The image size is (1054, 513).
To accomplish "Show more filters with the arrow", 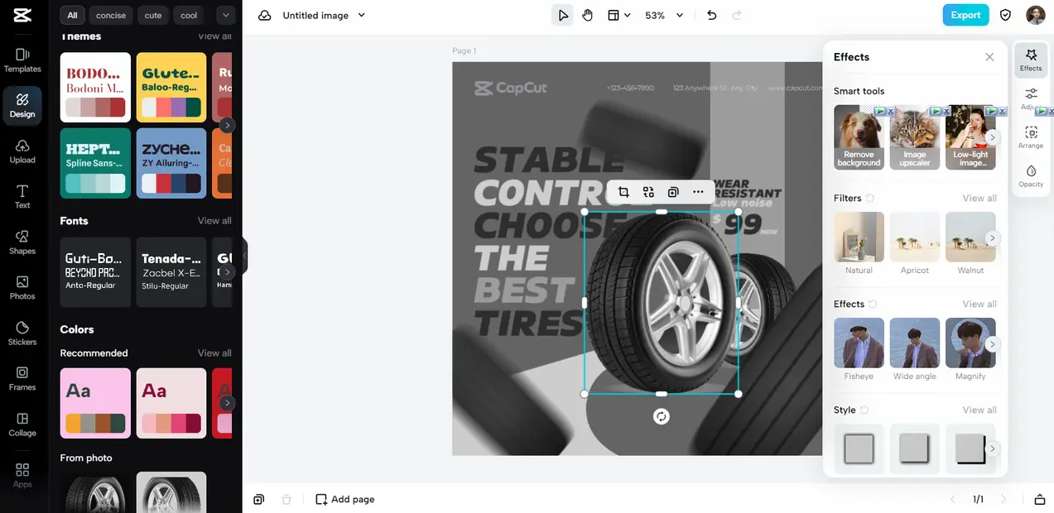I will pyautogui.click(x=992, y=237).
